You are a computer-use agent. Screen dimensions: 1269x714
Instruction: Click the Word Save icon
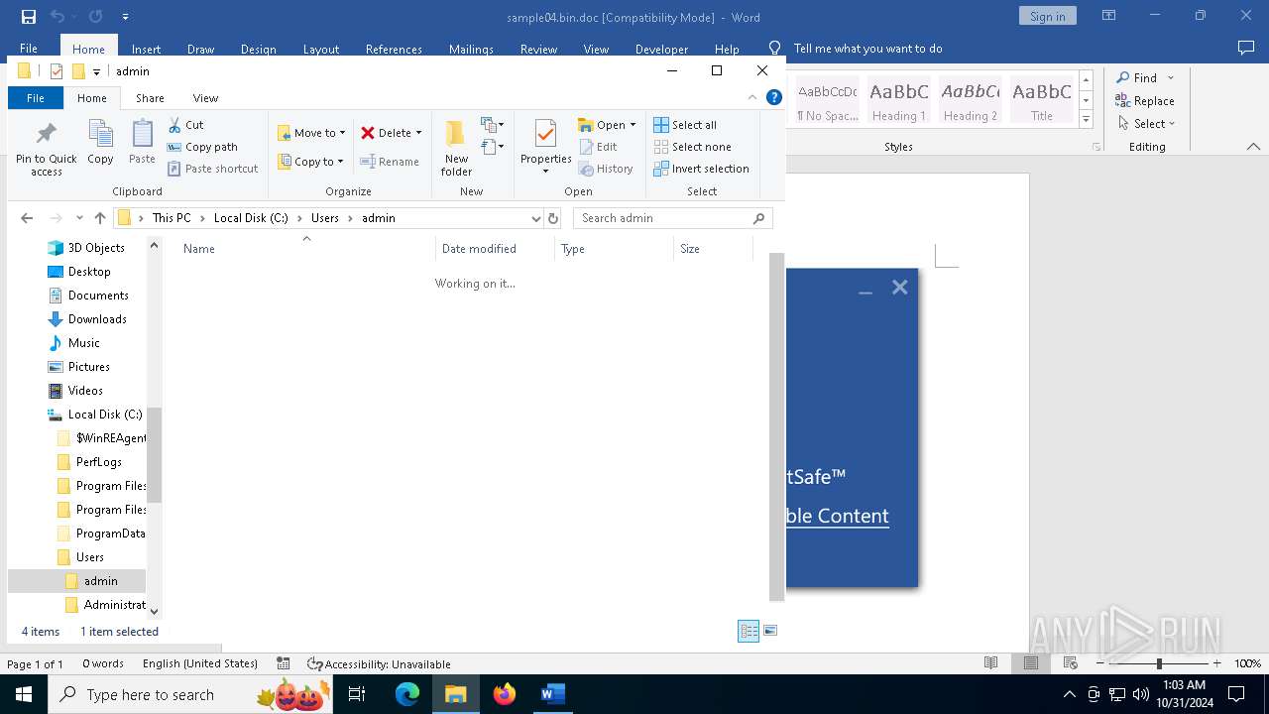click(29, 17)
